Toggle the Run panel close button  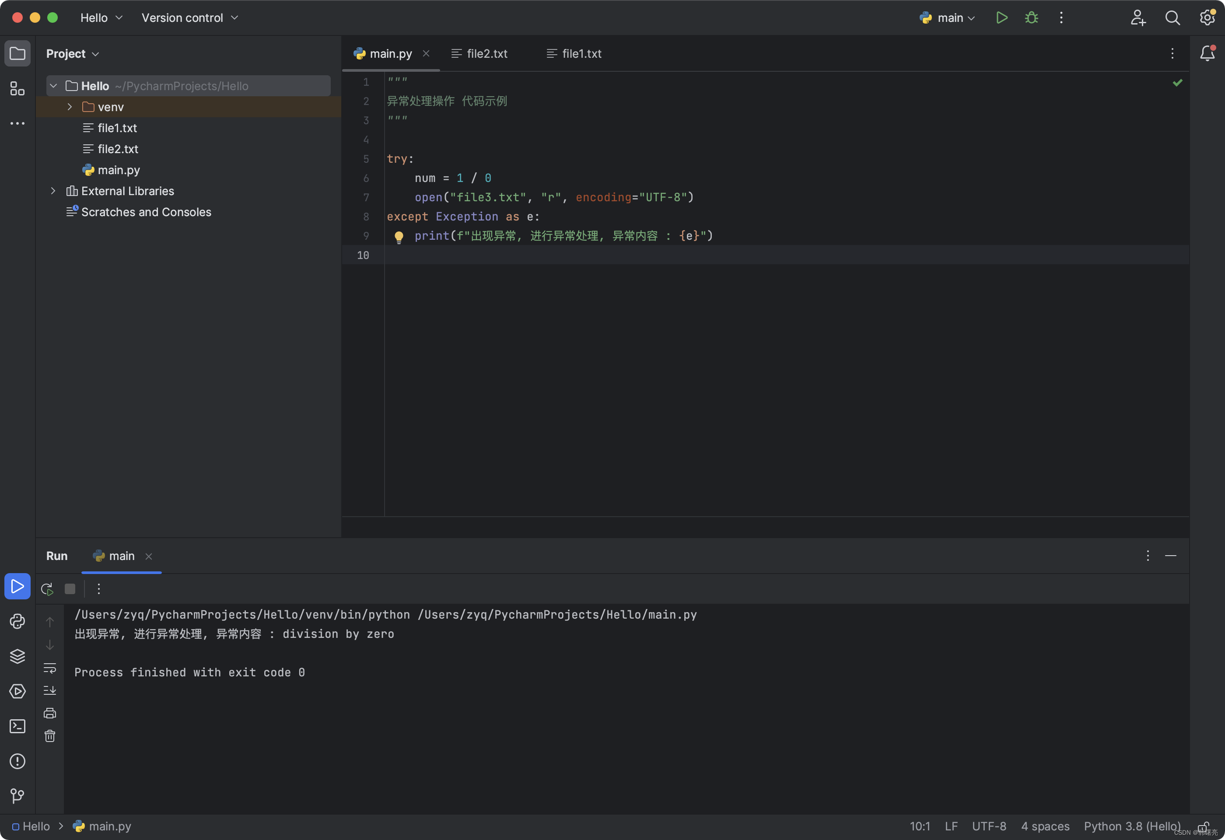(x=1171, y=556)
